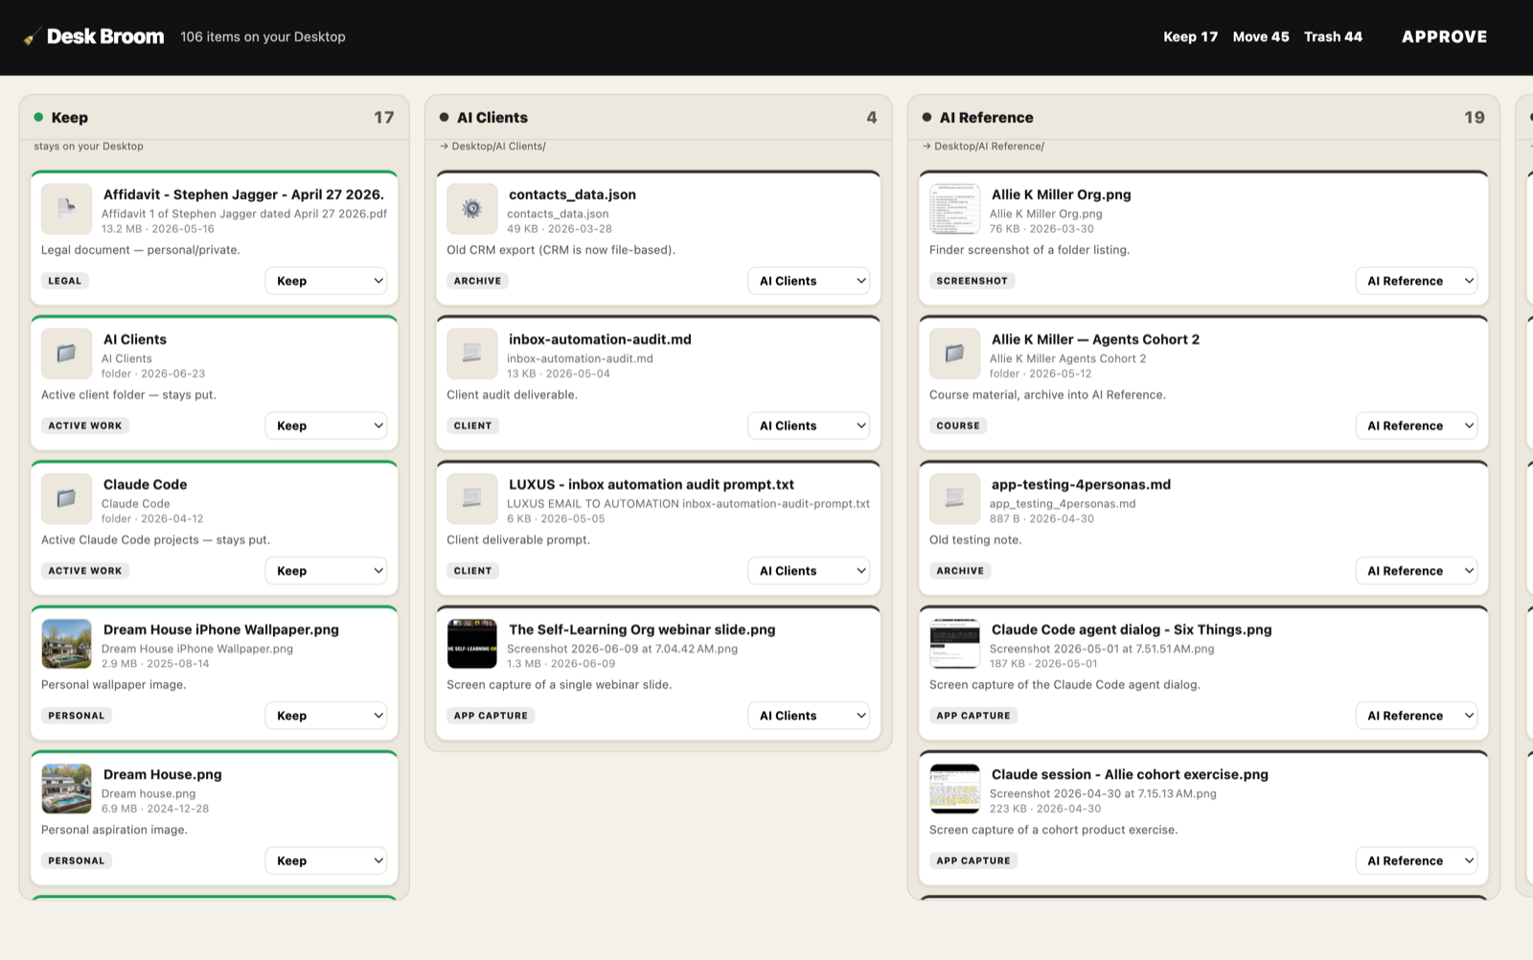Click the AI Clients folder icon in Keep
The image size is (1533, 960).
66,354
